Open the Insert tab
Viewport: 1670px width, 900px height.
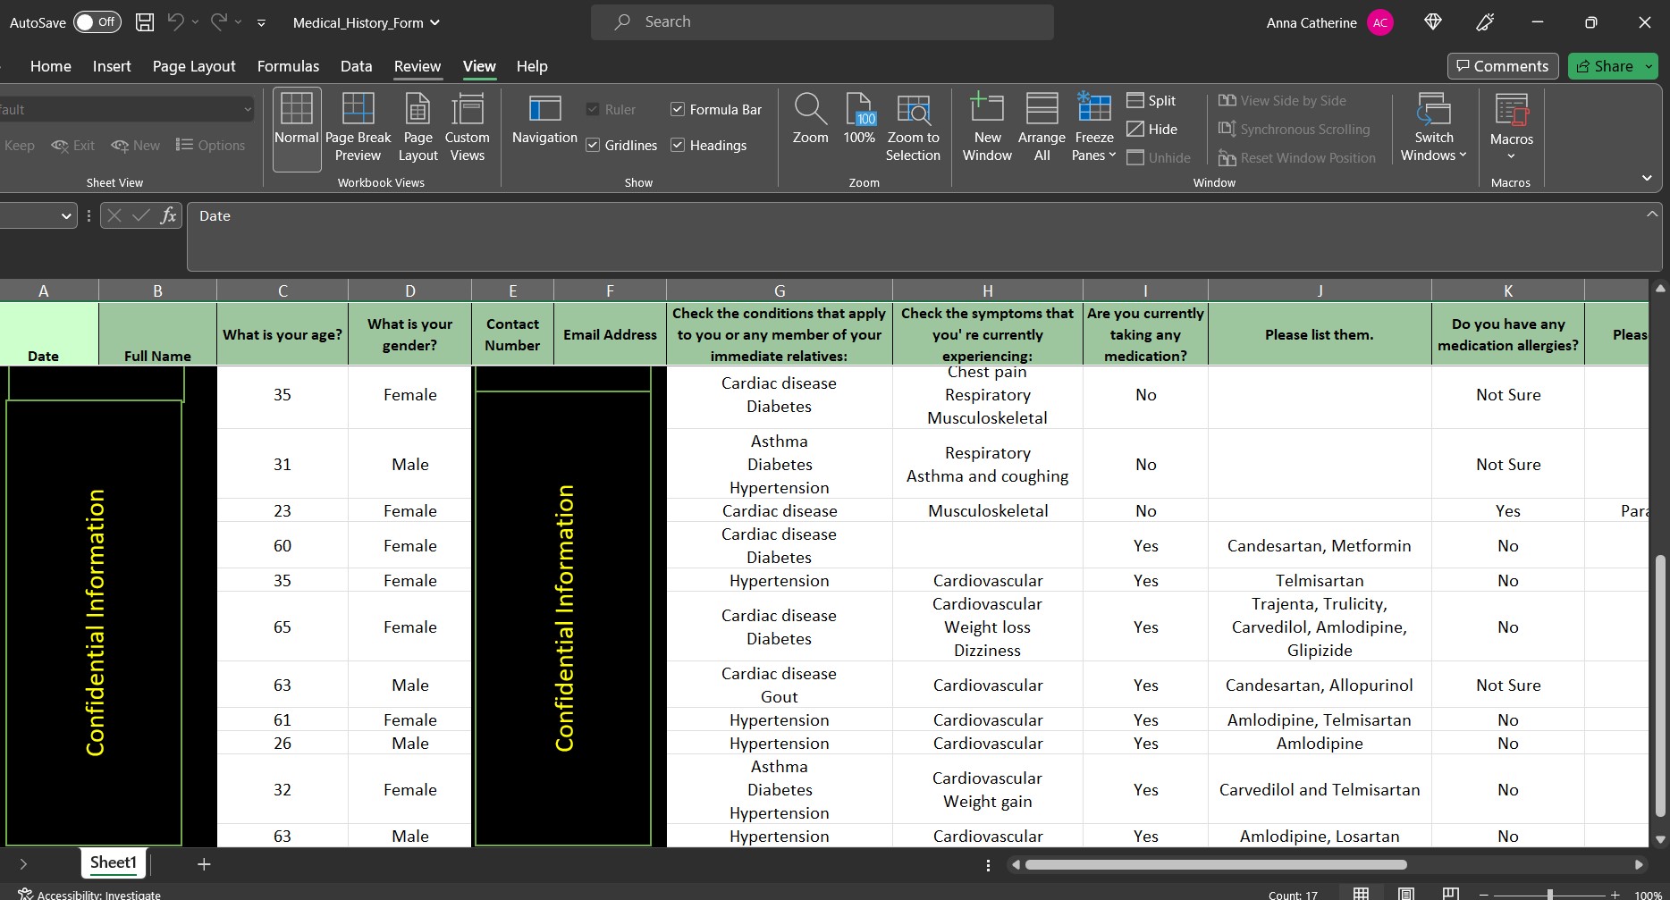pyautogui.click(x=112, y=66)
